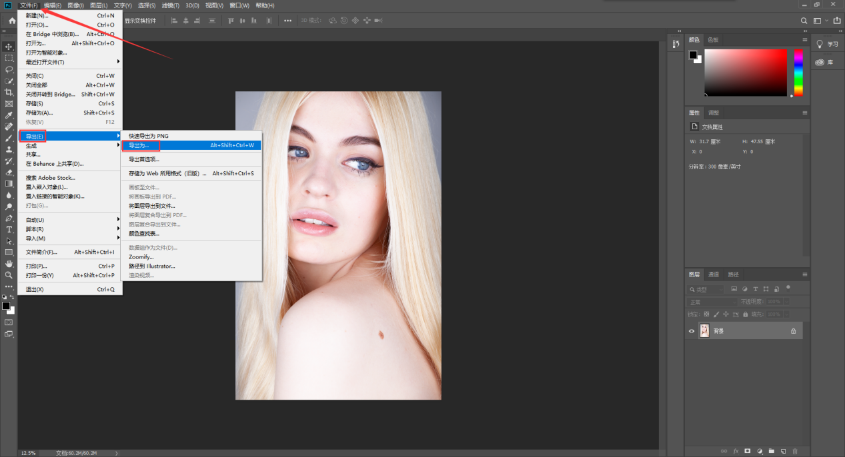Open the History panel icon

(x=675, y=44)
